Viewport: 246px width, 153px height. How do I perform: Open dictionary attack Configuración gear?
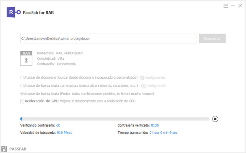pyautogui.click(x=142, y=78)
